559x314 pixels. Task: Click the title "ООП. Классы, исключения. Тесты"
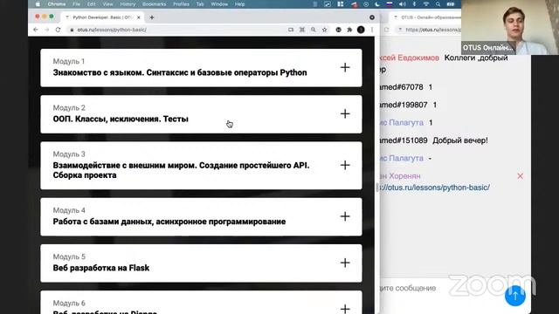pos(121,119)
